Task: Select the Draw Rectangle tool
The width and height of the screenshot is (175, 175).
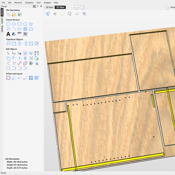Action: point(20,24)
